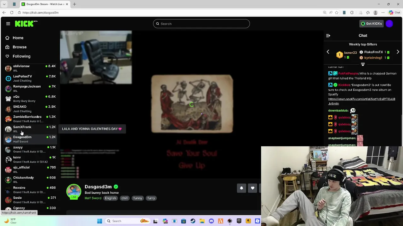Viewport: 403px width, 226px height.
Task: Click the Get KICKs button
Action: point(372,24)
